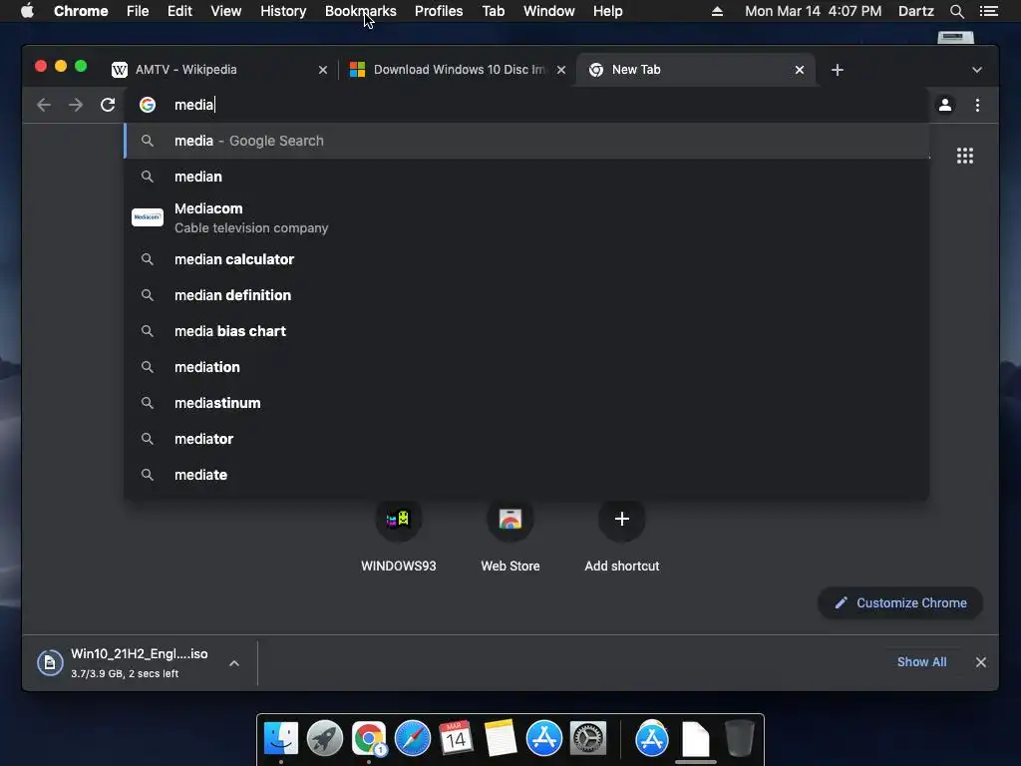Open Launchpad from the Dock

click(324, 738)
